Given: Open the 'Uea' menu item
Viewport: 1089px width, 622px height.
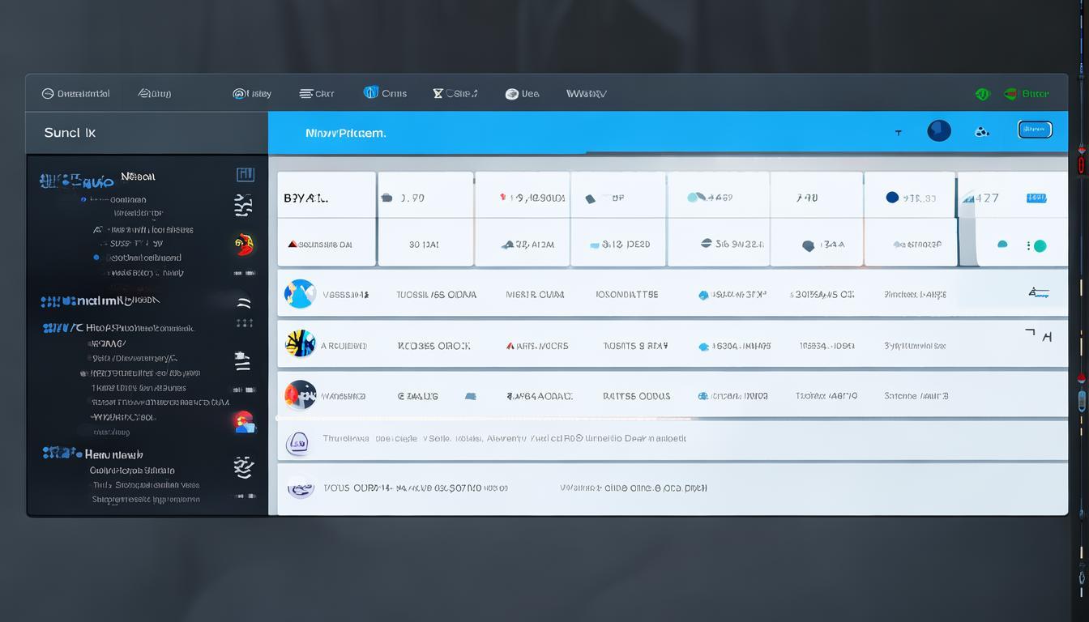Looking at the screenshot, I should [x=522, y=94].
